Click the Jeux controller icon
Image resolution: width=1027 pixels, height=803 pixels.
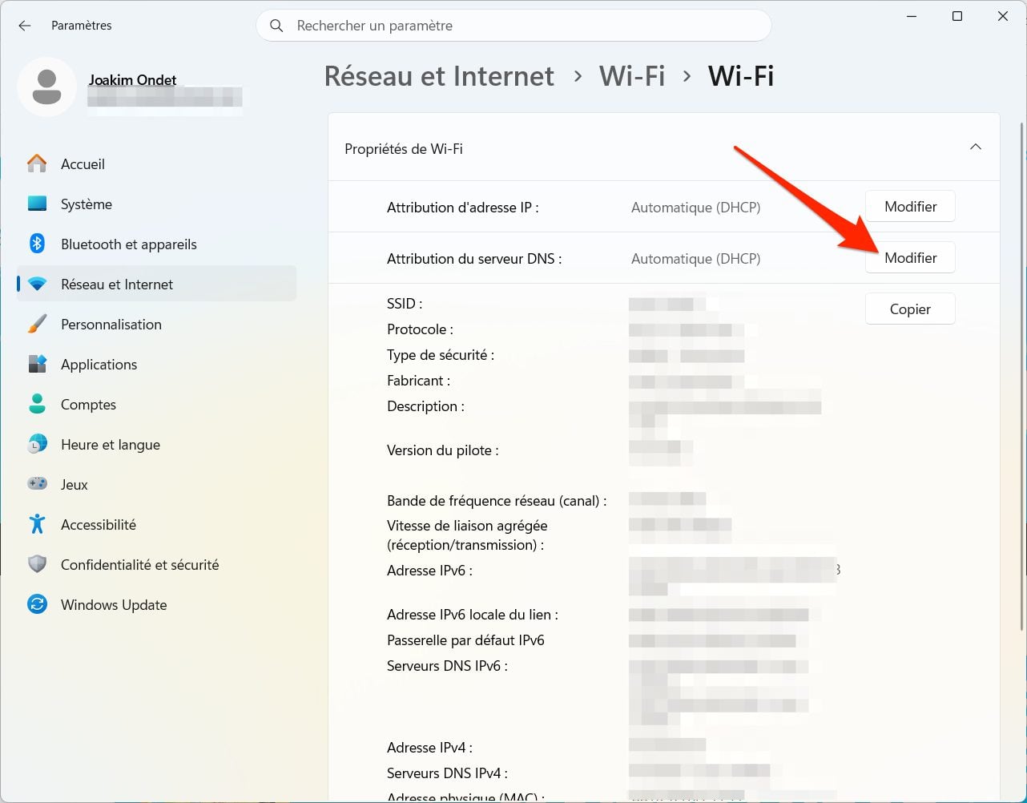click(x=37, y=484)
